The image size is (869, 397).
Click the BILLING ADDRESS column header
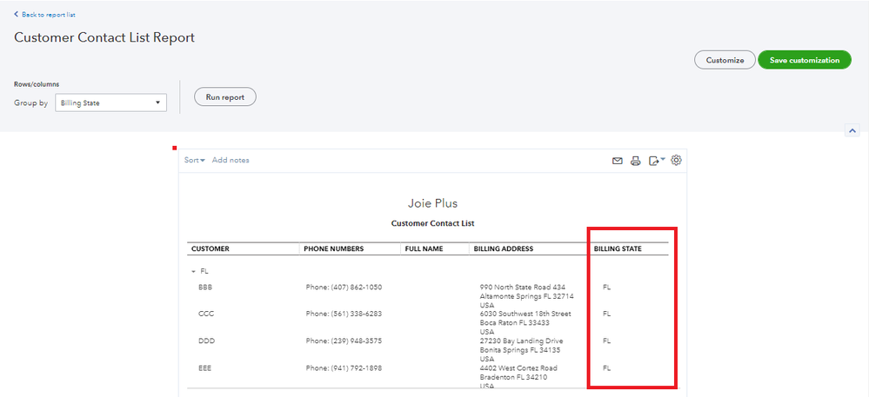(x=504, y=248)
